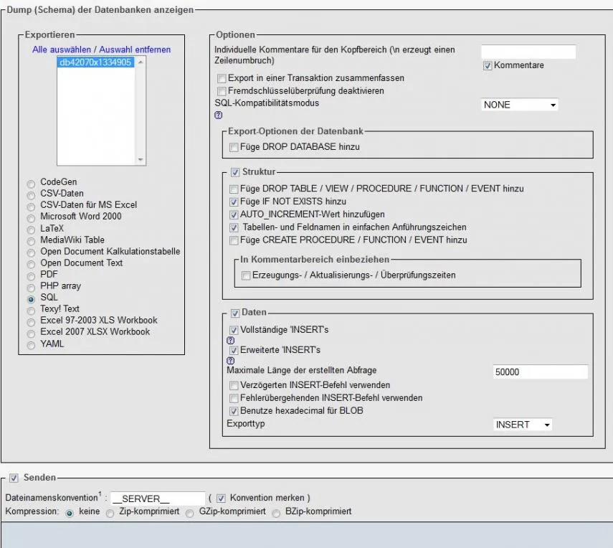Enable Füge DROP DATABASE hinzu checkbox
This screenshot has height=548, width=613.
(x=234, y=147)
